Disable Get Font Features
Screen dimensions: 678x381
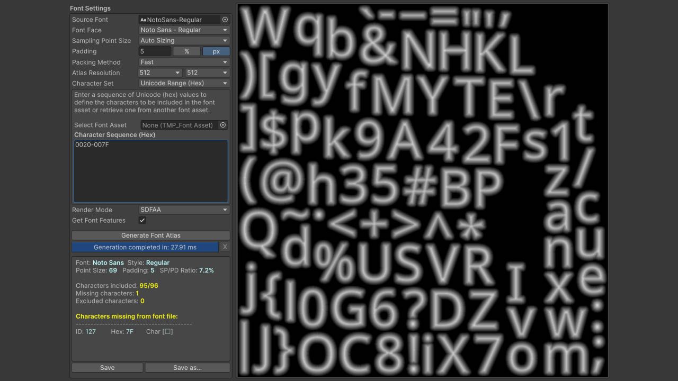142,220
